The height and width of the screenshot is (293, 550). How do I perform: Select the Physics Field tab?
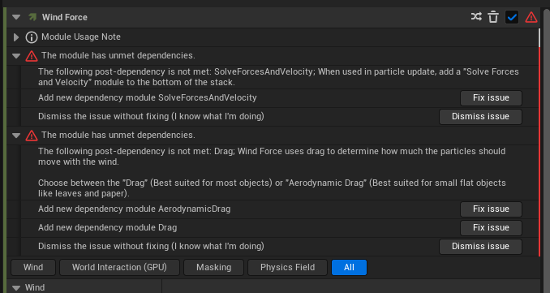coord(288,267)
